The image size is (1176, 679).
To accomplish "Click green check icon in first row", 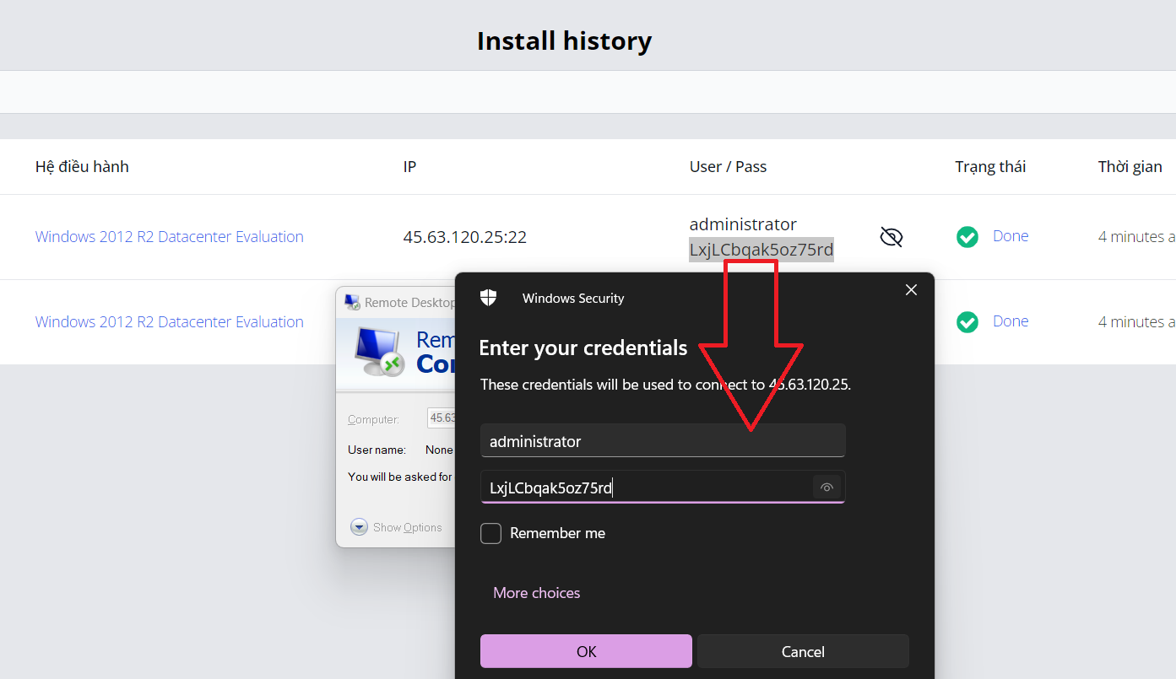I will click(x=967, y=237).
